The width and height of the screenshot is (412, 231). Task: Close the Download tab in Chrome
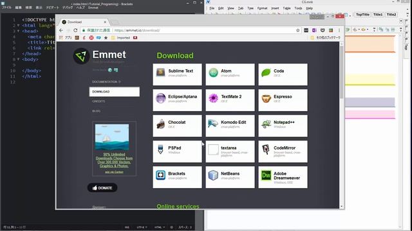coord(105,22)
